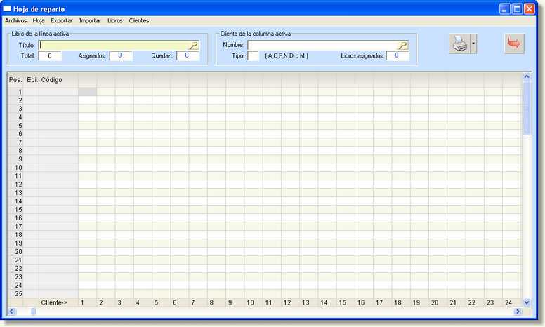Click horizontal scrollbar right arrow
This screenshot has height=327, width=545.
pyautogui.click(x=518, y=312)
